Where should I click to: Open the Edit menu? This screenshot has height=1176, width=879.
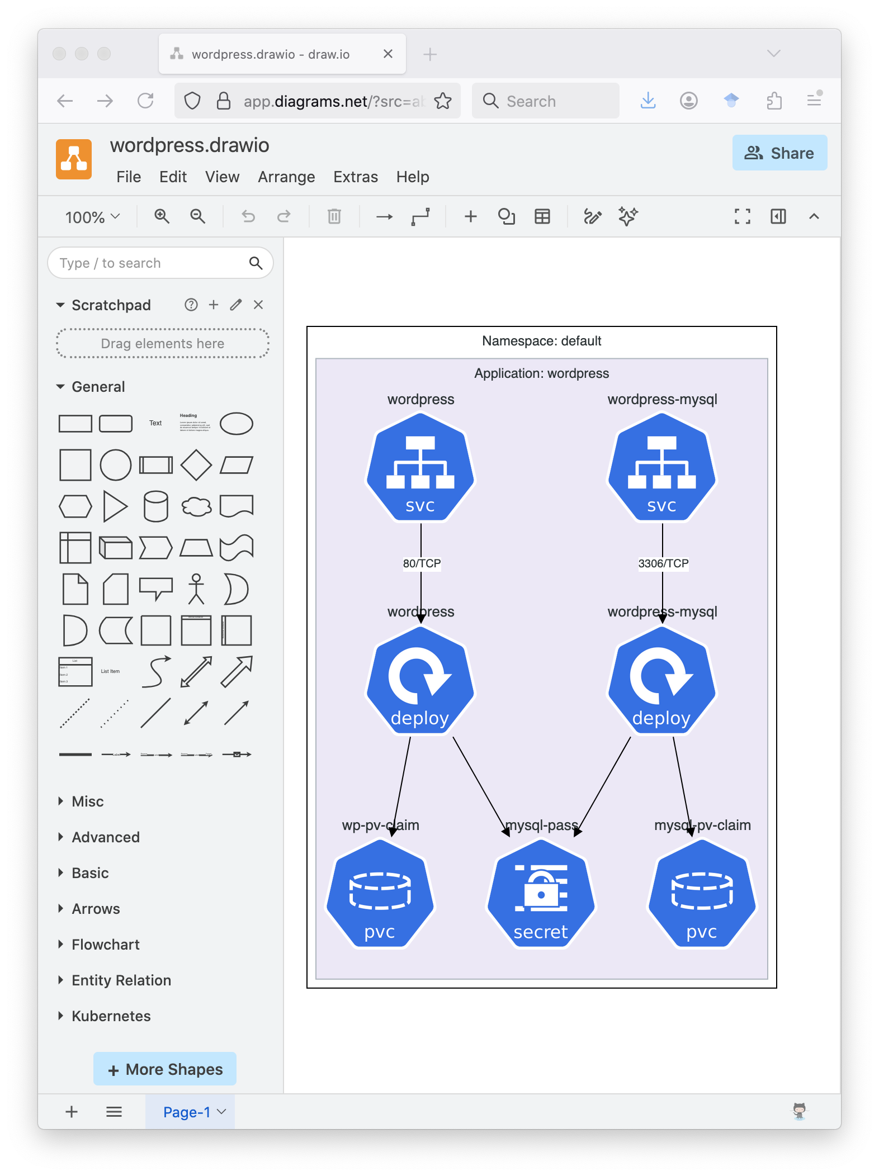tap(173, 177)
